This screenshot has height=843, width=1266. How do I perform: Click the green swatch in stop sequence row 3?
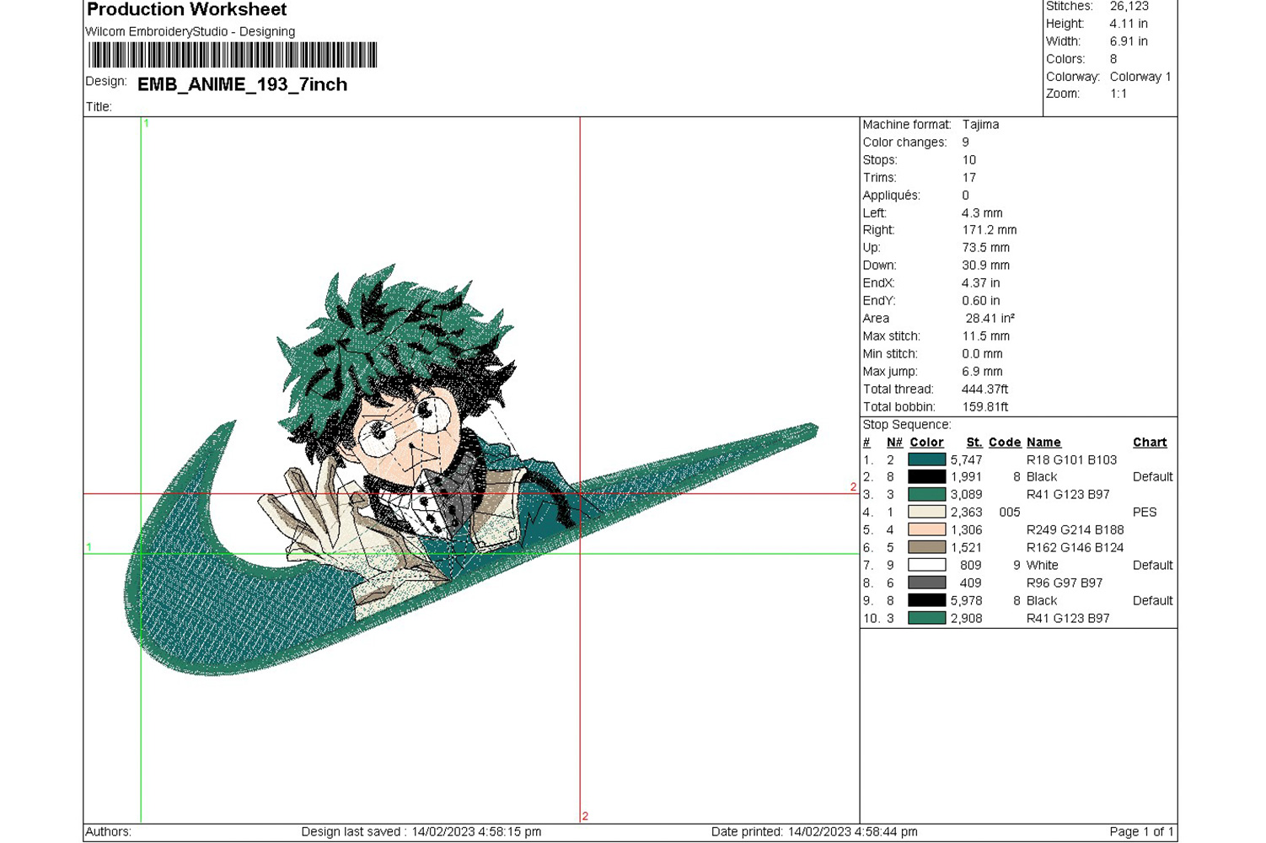(926, 495)
